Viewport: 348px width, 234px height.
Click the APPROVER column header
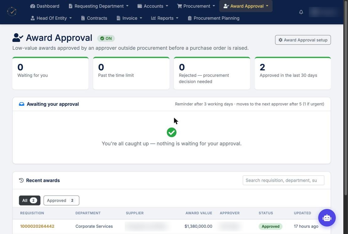[229, 213]
